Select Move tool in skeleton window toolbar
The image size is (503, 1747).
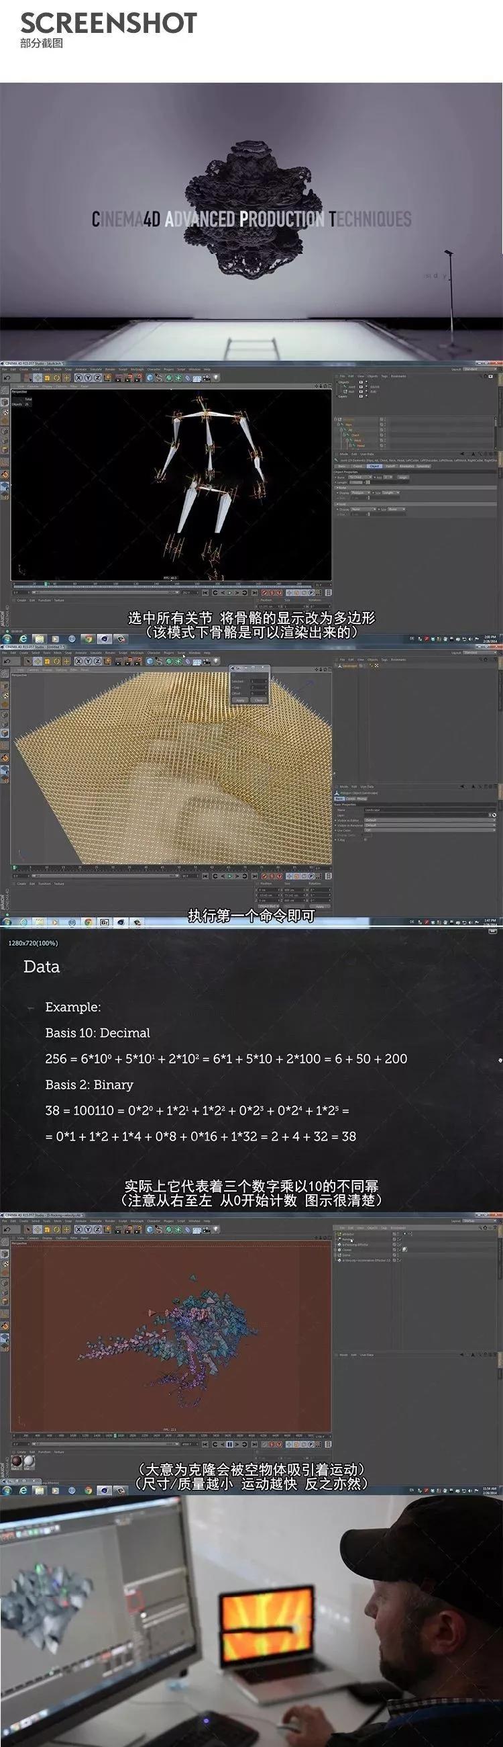click(x=38, y=377)
